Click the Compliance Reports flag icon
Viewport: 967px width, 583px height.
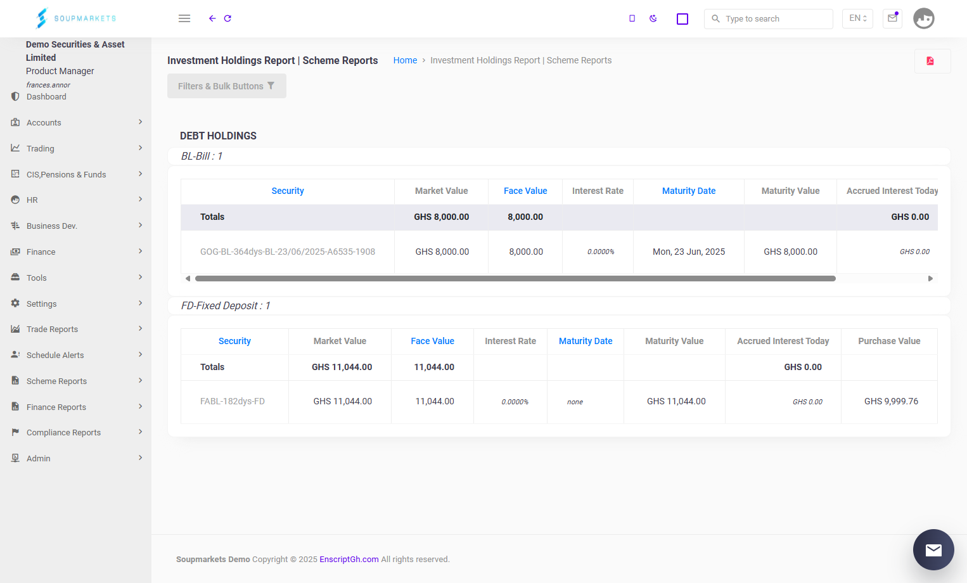coord(15,432)
